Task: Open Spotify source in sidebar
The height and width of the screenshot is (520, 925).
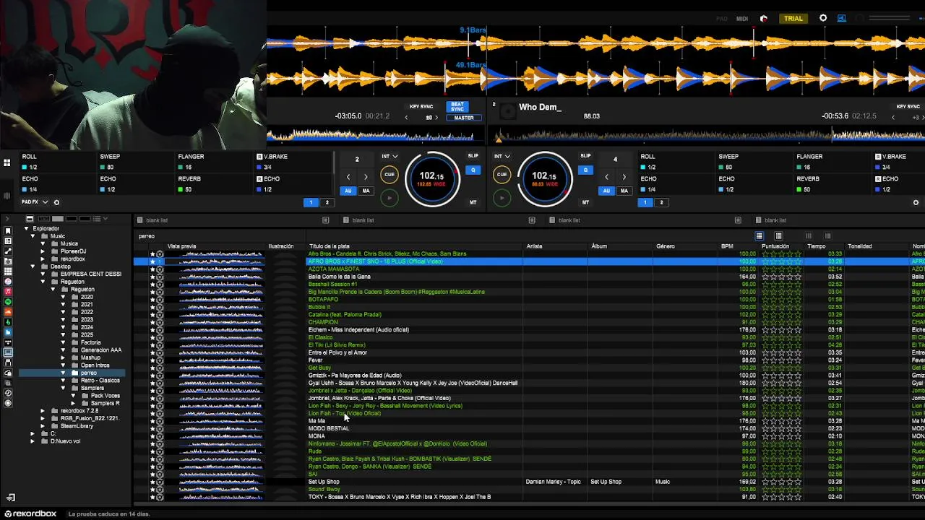Action: (x=8, y=301)
